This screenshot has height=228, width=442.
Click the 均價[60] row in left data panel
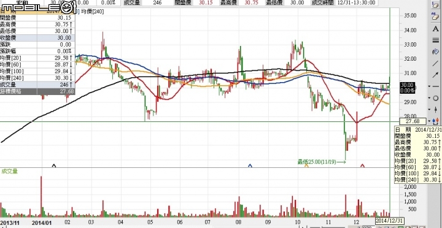pos(37,65)
